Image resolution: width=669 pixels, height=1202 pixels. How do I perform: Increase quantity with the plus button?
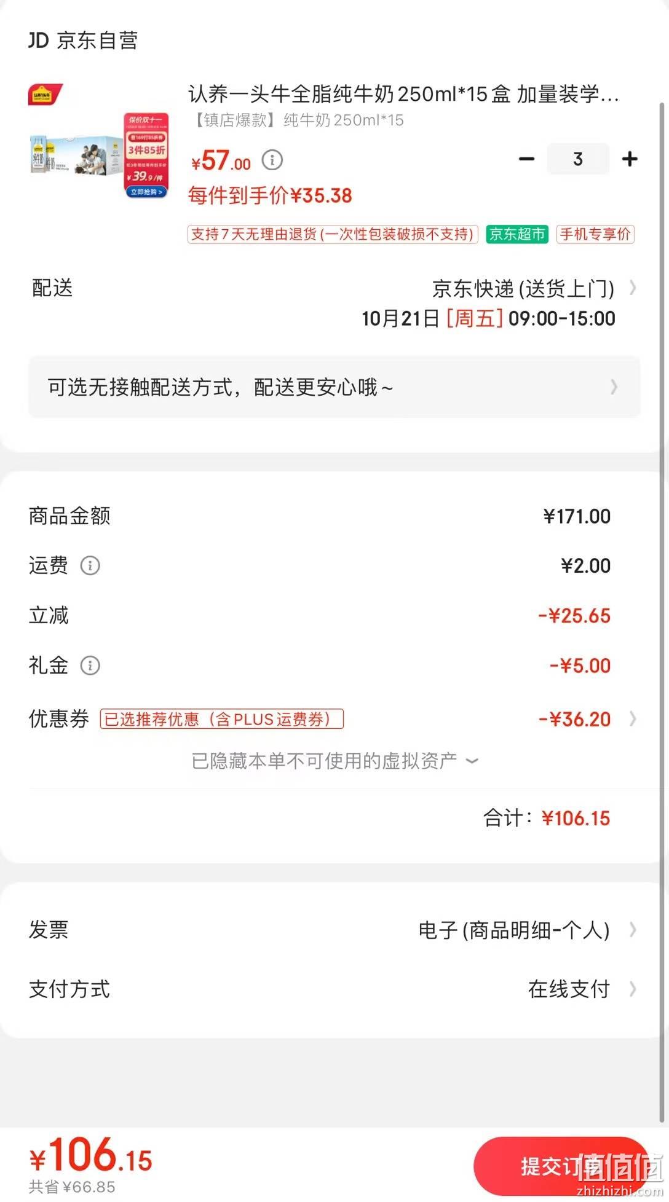[x=630, y=159]
